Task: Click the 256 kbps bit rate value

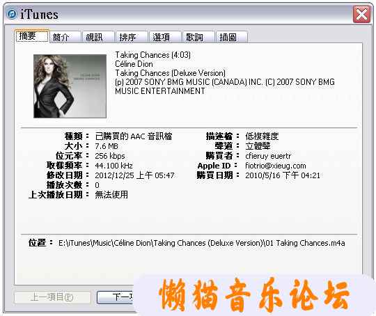Action: click(110, 156)
